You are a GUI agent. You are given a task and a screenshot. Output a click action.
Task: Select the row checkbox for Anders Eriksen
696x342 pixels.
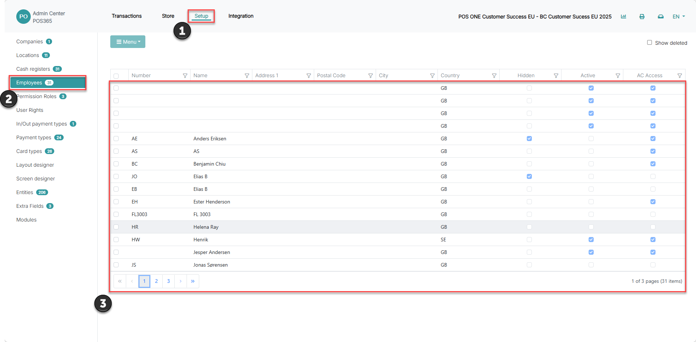(x=116, y=139)
